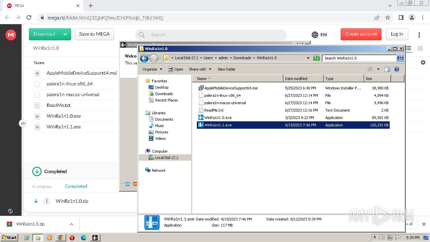Close the Chrome downloads bar
The height and width of the screenshot is (242, 430).
point(424,224)
